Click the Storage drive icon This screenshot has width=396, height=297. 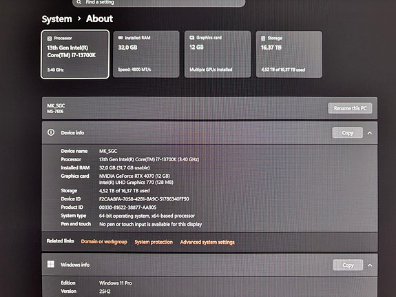(263, 38)
